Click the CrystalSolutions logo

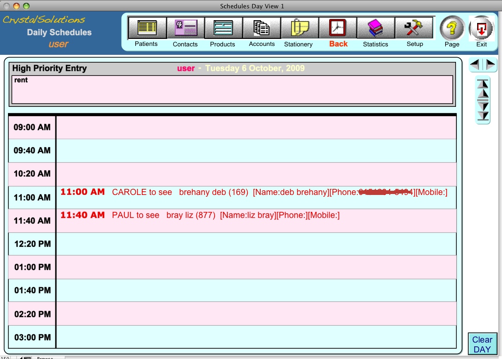tap(44, 20)
